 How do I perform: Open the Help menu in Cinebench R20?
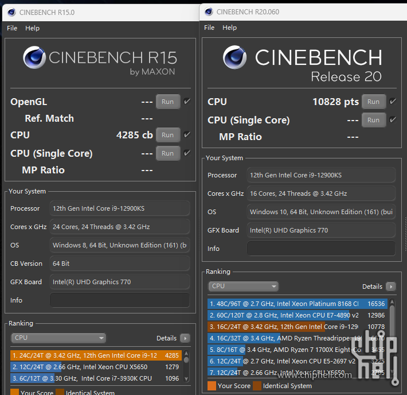(230, 28)
